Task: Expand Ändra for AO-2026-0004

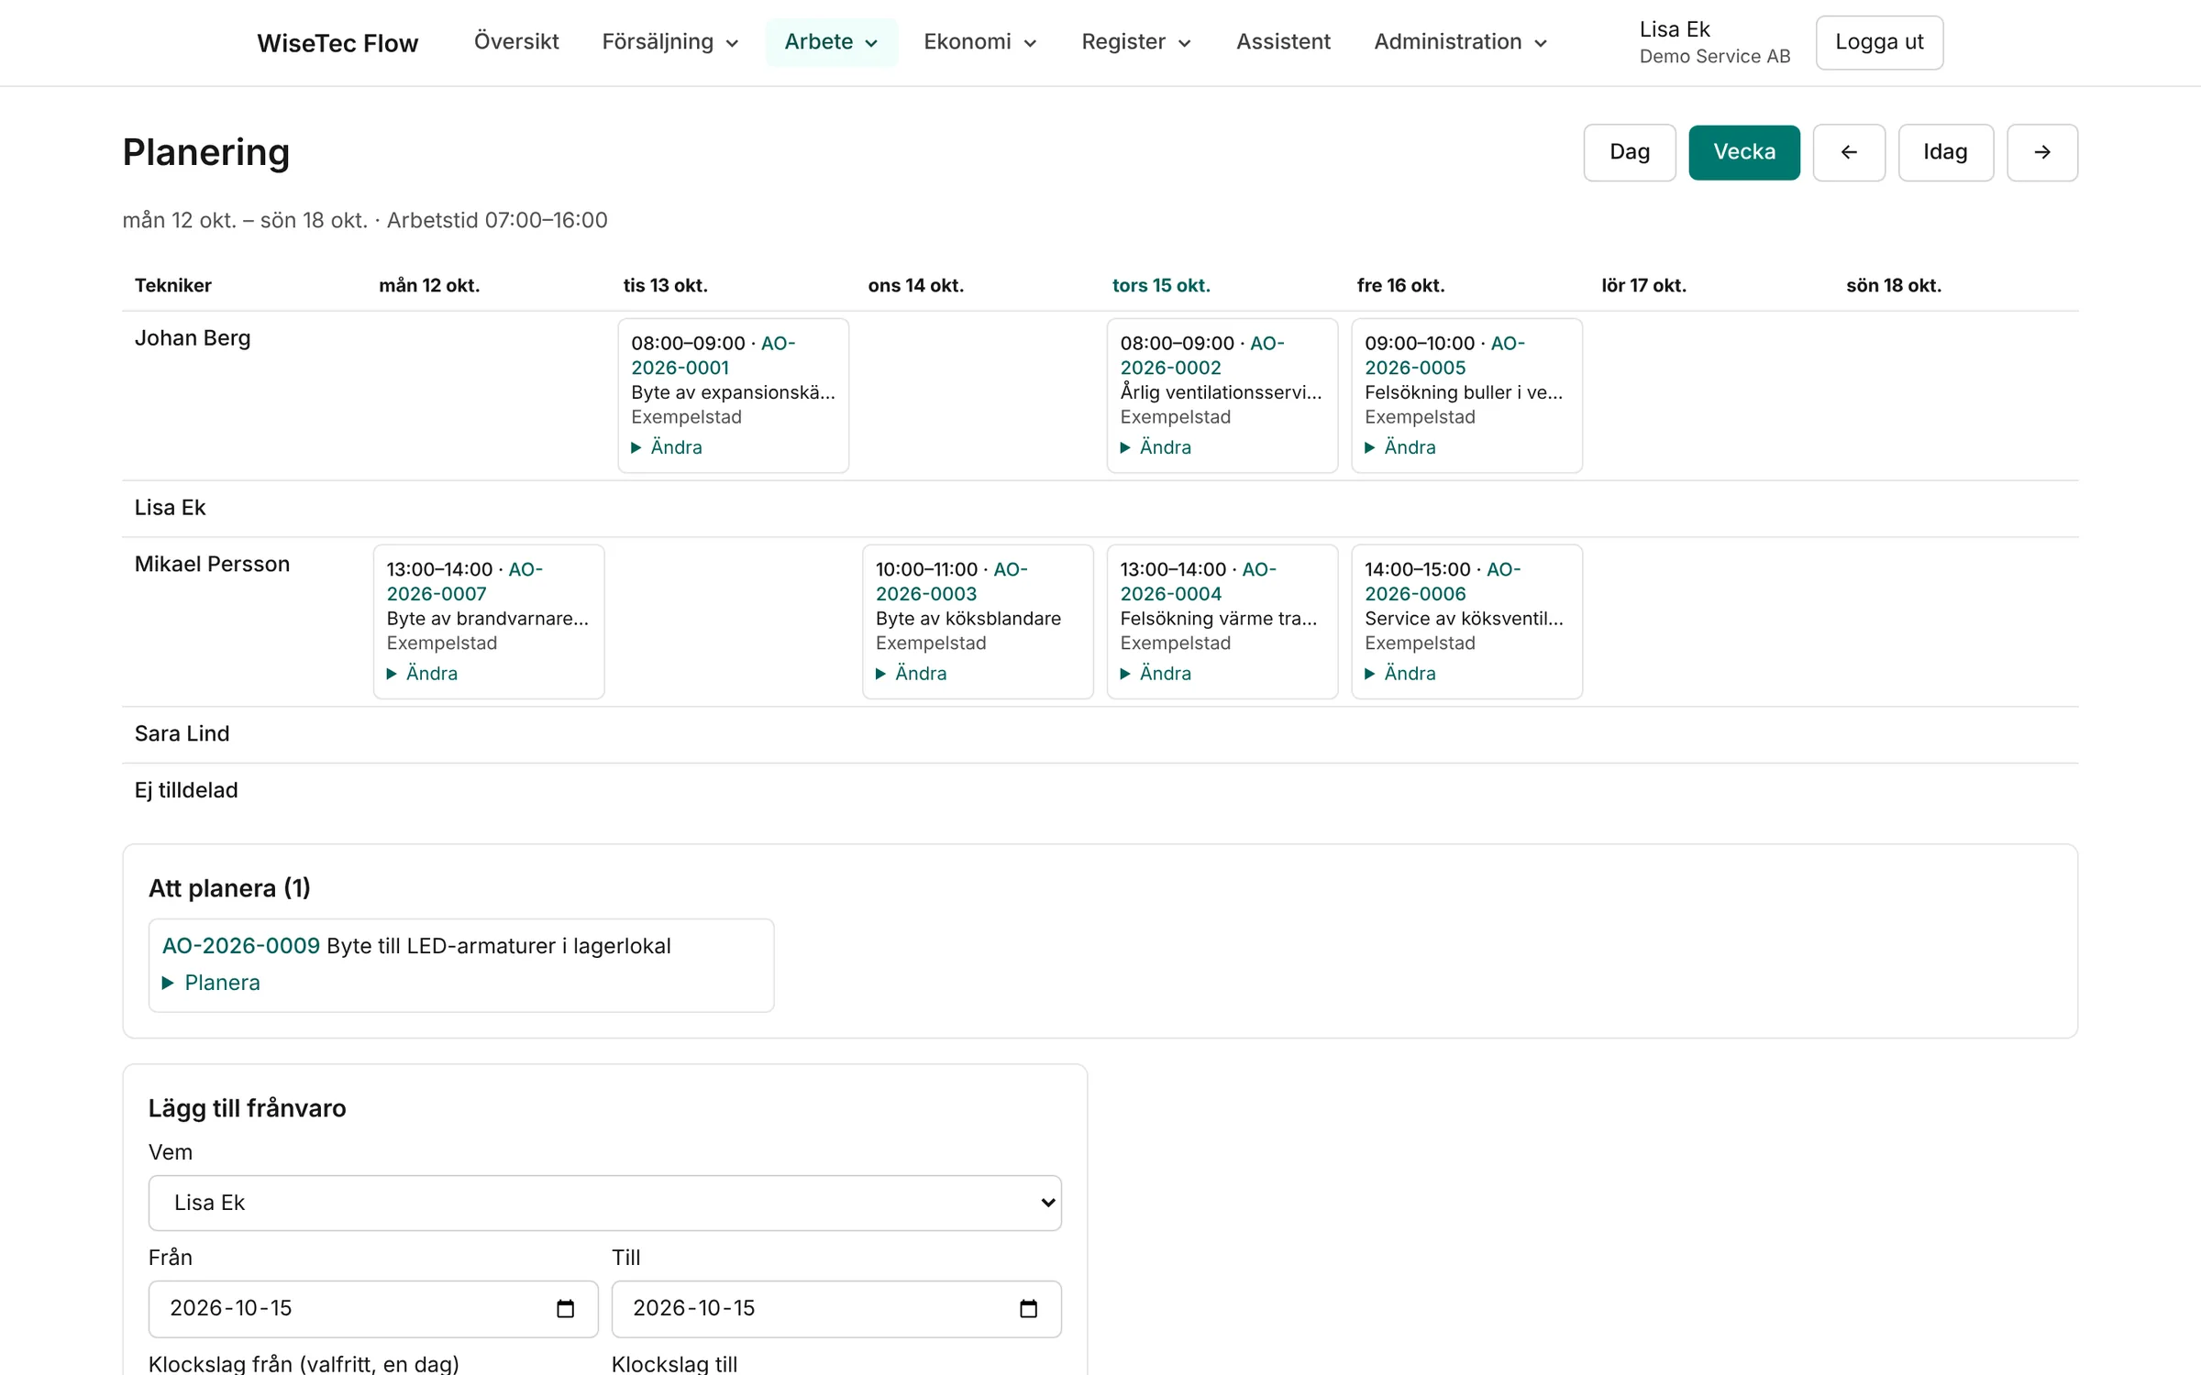Action: tap(1156, 674)
